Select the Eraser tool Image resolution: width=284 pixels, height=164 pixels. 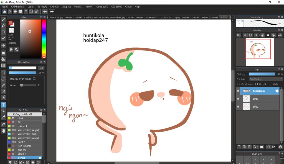coord(3,26)
